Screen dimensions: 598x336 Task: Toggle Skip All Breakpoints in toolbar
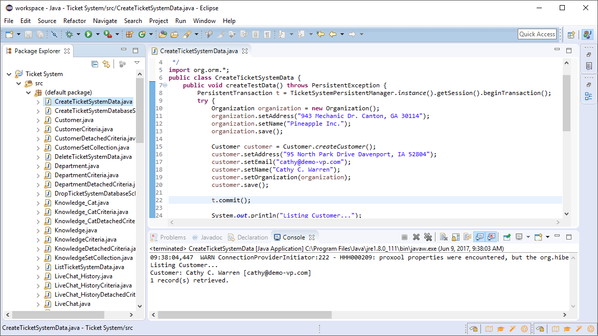(54, 34)
